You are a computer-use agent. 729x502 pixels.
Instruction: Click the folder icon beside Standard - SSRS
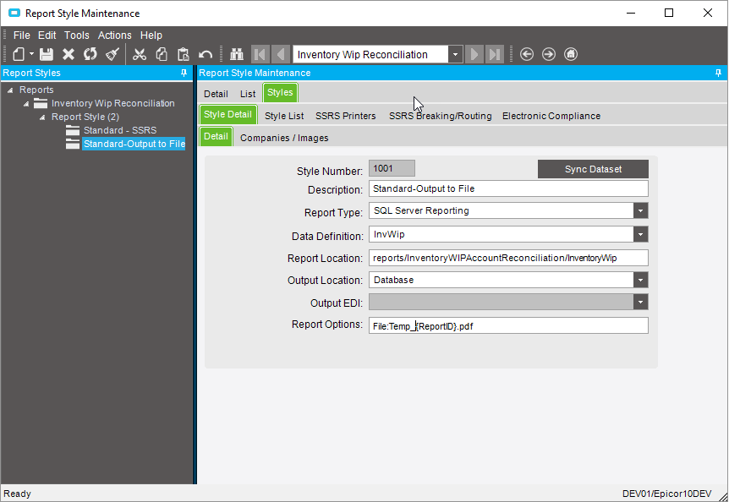click(x=73, y=130)
